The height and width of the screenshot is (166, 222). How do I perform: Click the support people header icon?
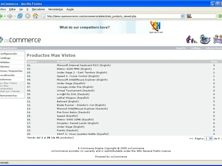click(x=191, y=39)
